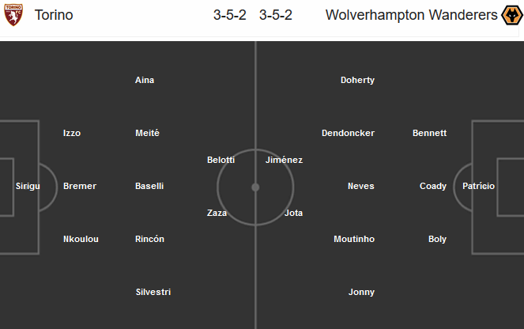The image size is (524, 329).
Task: Open the Torino team name link
Action: click(54, 15)
